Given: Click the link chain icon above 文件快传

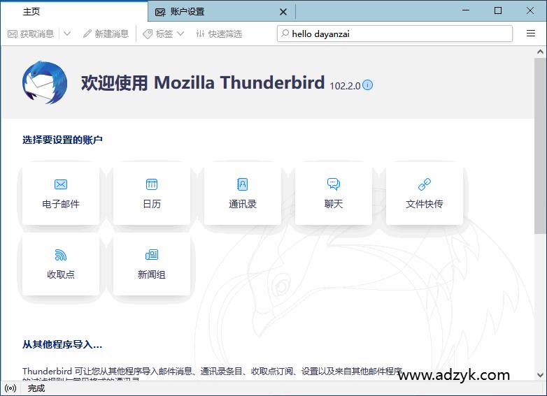Looking at the screenshot, I should (425, 184).
